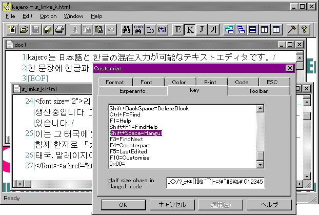Click the Half size chars input field
Viewport: 319px width, 215px height.
pos(215,183)
